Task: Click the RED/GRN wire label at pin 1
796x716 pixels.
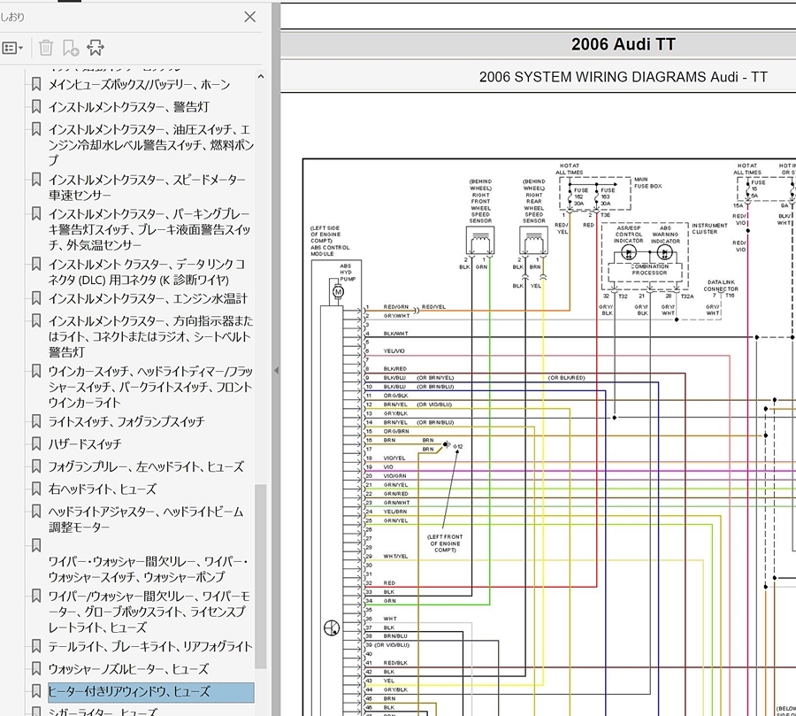Action: tap(396, 307)
